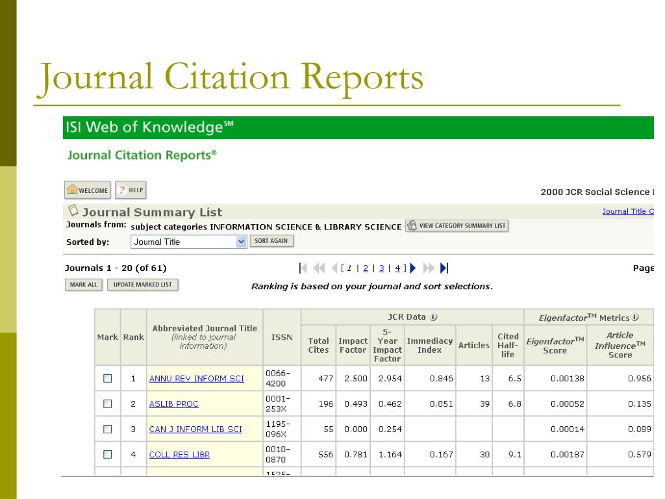This screenshot has width=665, height=499.
Task: Open the CAN J INFORM LIB SCI link
Action: 195,429
